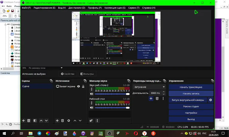Toggle lock for Захват экрана source

[x=83, y=86]
